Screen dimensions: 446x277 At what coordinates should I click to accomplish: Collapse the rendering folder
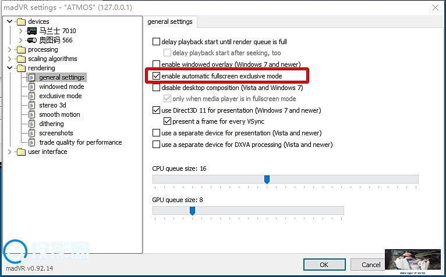[x=10, y=68]
